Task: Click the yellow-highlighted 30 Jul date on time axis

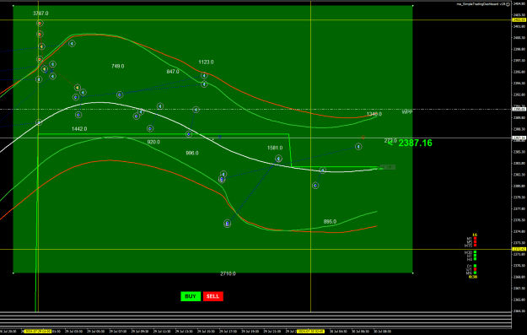Action: pyautogui.click(x=310, y=332)
